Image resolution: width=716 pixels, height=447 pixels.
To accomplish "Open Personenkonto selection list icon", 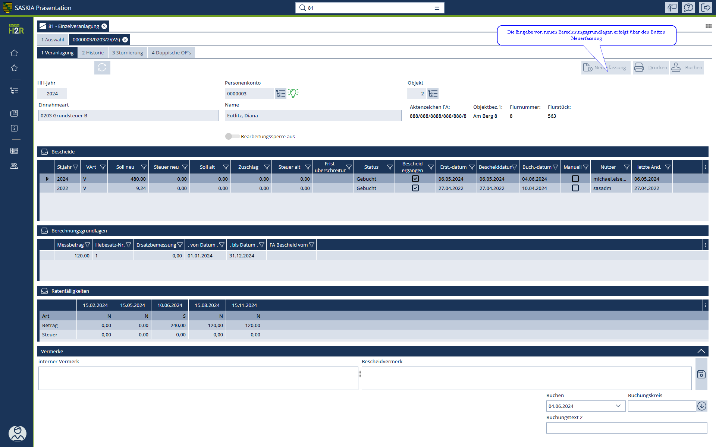I will (x=281, y=93).
